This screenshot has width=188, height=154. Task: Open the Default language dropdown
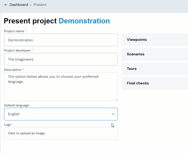click(x=61, y=114)
